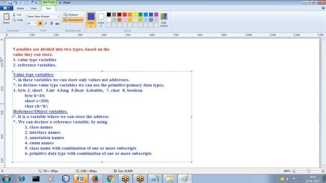Click inside the 'Value type variables:' heading
This screenshot has width=326, height=183.
(34, 75)
